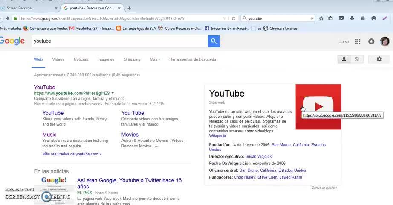Click the green padlock site identity icon
The height and width of the screenshot is (205, 393).
coord(15,19)
